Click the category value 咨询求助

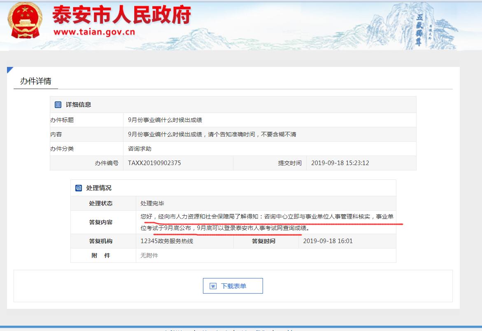click(140, 149)
